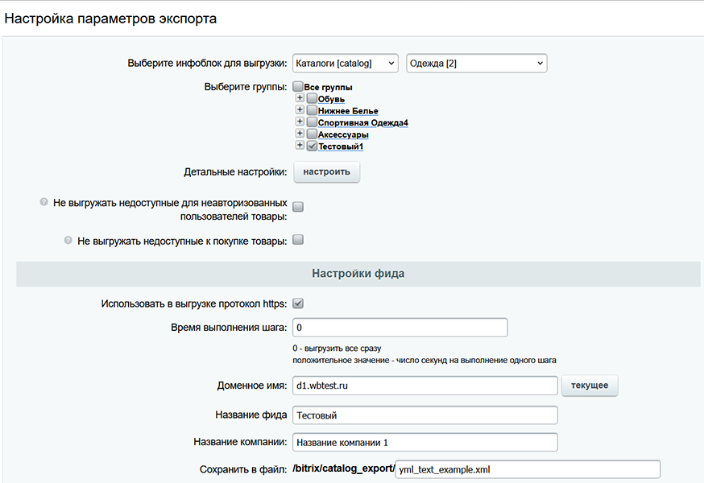
Task: Click the file name field yml_text_example.xml
Action: coord(528,469)
